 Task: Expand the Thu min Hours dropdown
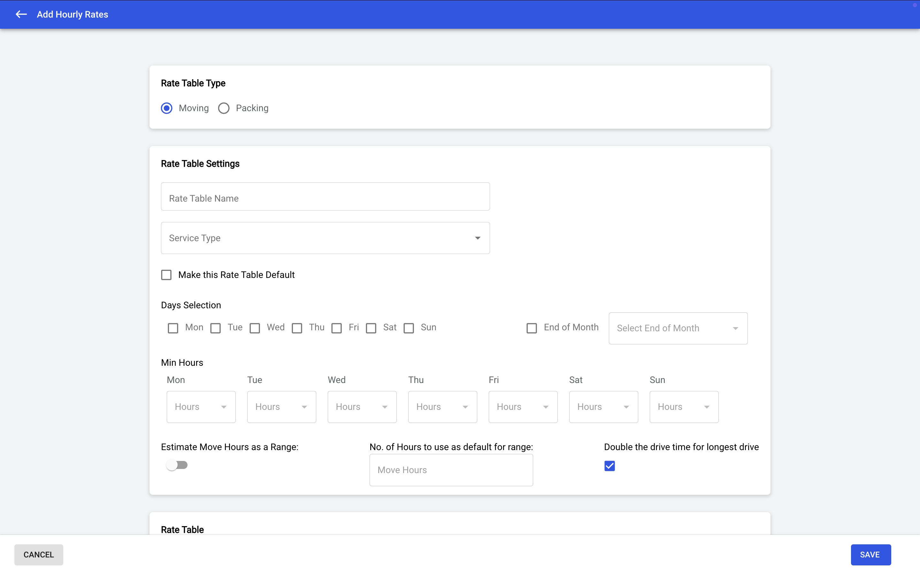coord(442,407)
